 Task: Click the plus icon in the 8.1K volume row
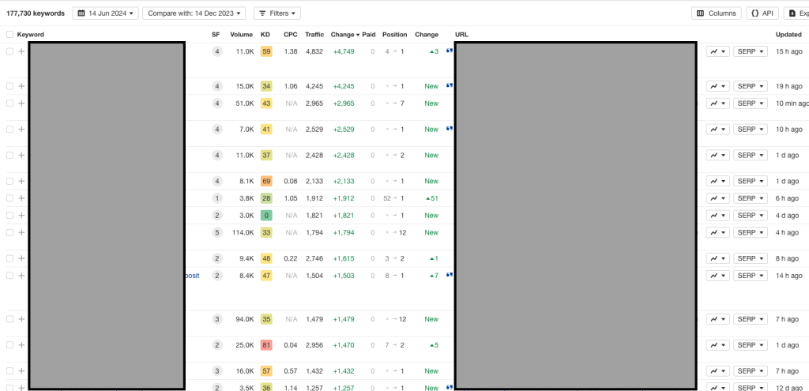coord(21,181)
